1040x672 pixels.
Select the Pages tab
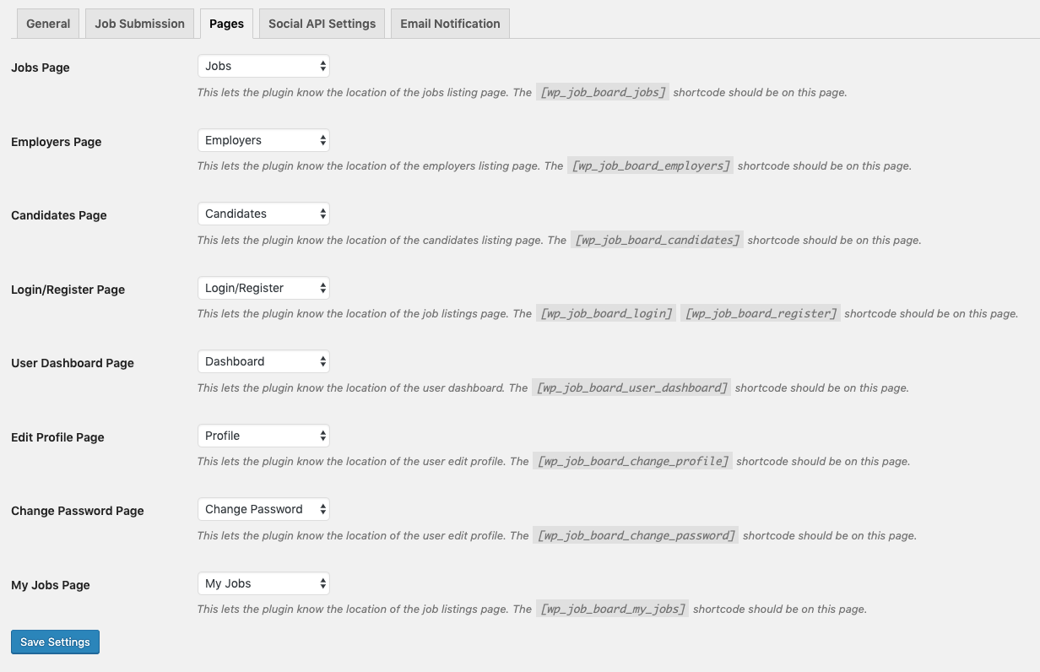tap(226, 24)
